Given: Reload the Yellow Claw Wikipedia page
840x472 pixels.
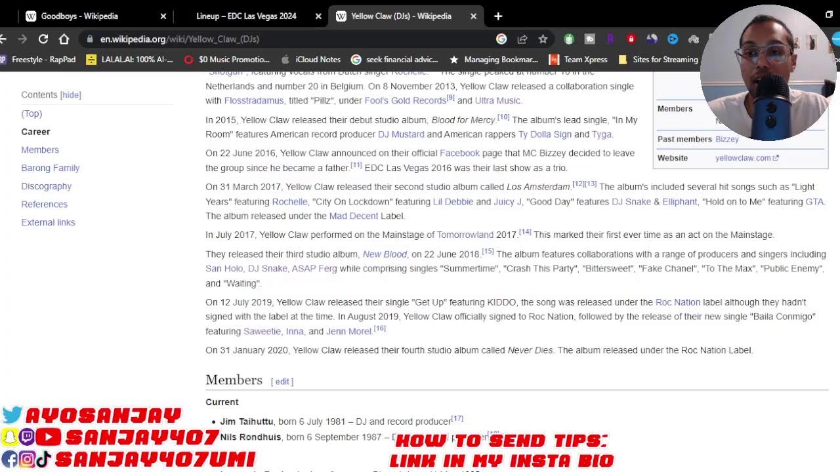Looking at the screenshot, I should coord(43,39).
